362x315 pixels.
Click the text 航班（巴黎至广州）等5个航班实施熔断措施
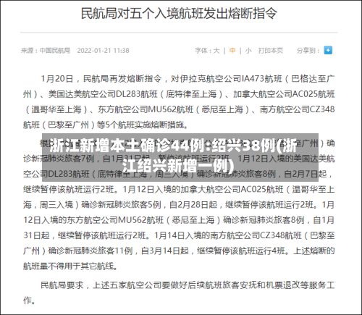(x=106, y=125)
